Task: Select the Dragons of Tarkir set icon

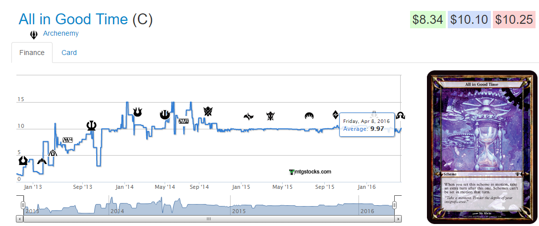Action: (x=270, y=116)
